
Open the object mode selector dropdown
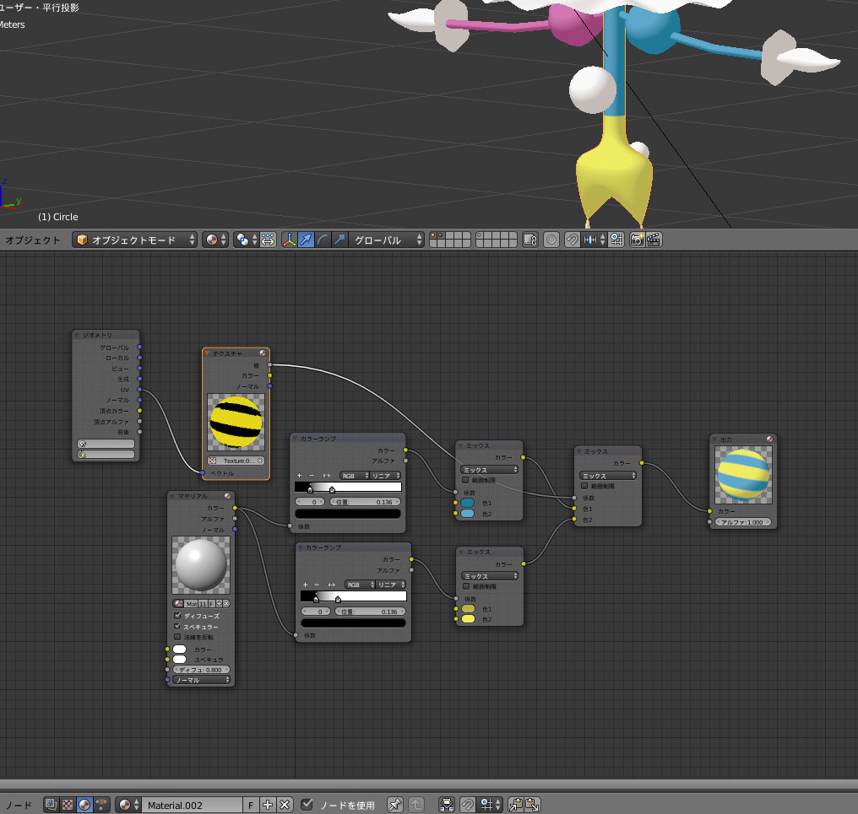tap(134, 240)
